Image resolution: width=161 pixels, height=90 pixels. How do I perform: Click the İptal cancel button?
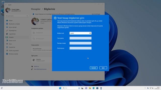(103, 68)
